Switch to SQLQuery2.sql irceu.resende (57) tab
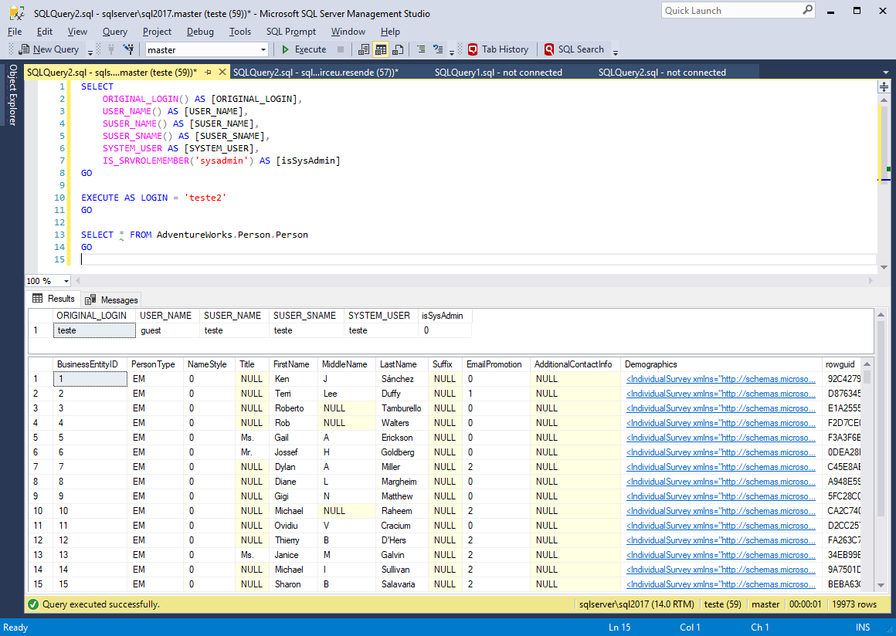Image resolution: width=896 pixels, height=636 pixels. pyautogui.click(x=315, y=73)
